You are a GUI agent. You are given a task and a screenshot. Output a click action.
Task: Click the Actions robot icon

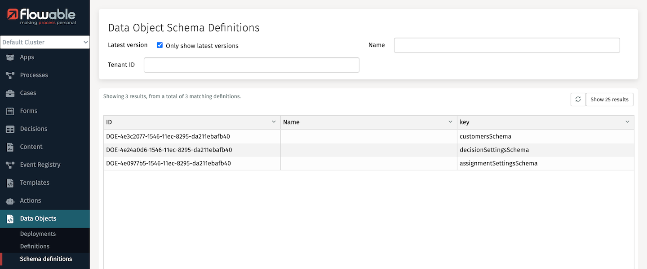click(10, 201)
